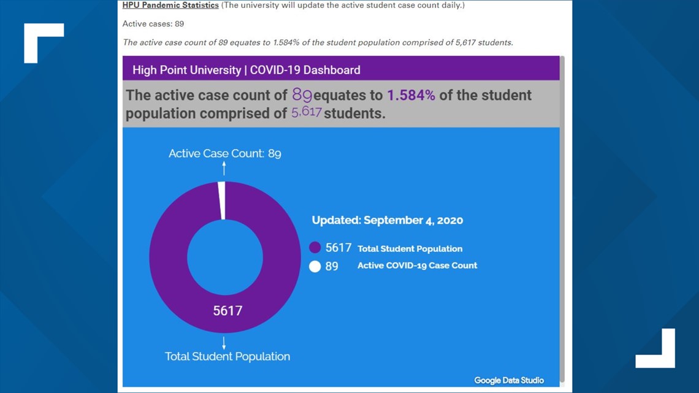Click the 'Updated: September 4, 2020' text

tap(387, 220)
